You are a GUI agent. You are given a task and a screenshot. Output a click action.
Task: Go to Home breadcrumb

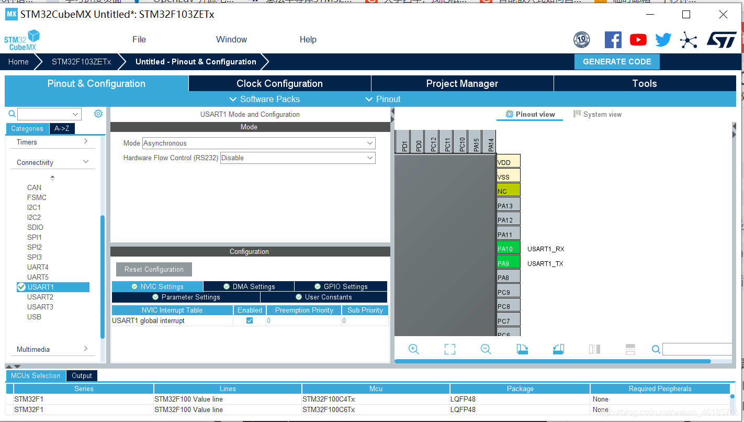(x=18, y=62)
